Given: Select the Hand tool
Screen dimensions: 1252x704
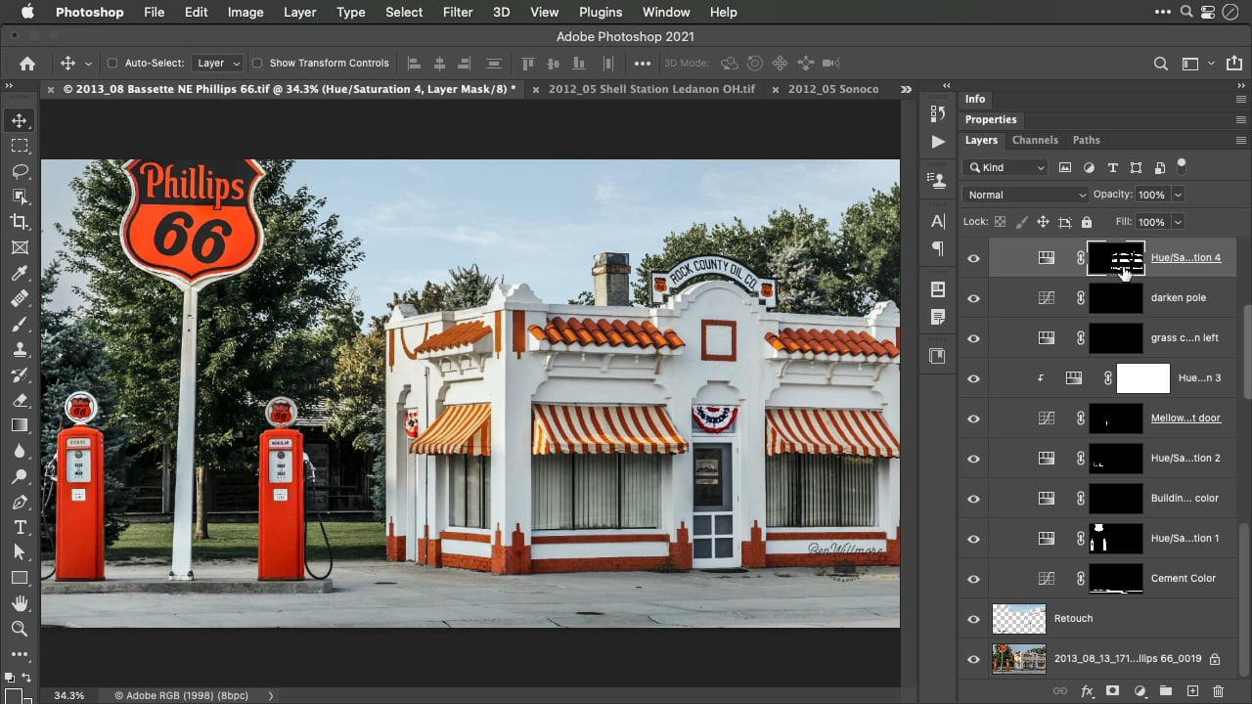Looking at the screenshot, I should [x=20, y=603].
